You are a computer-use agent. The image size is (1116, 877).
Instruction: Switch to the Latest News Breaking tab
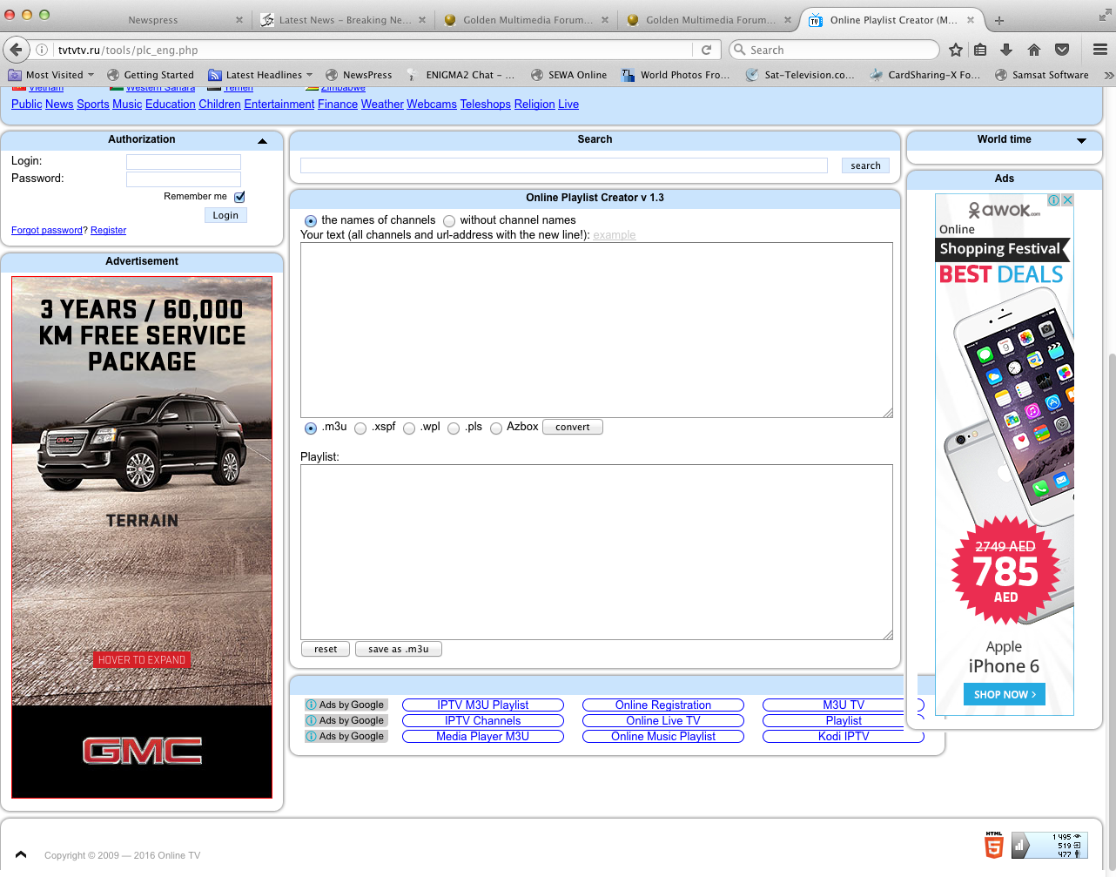point(344,20)
